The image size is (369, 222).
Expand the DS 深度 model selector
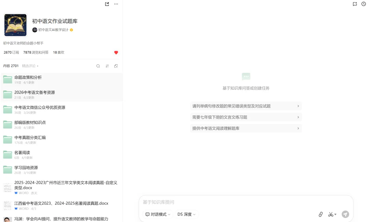coord(186,214)
